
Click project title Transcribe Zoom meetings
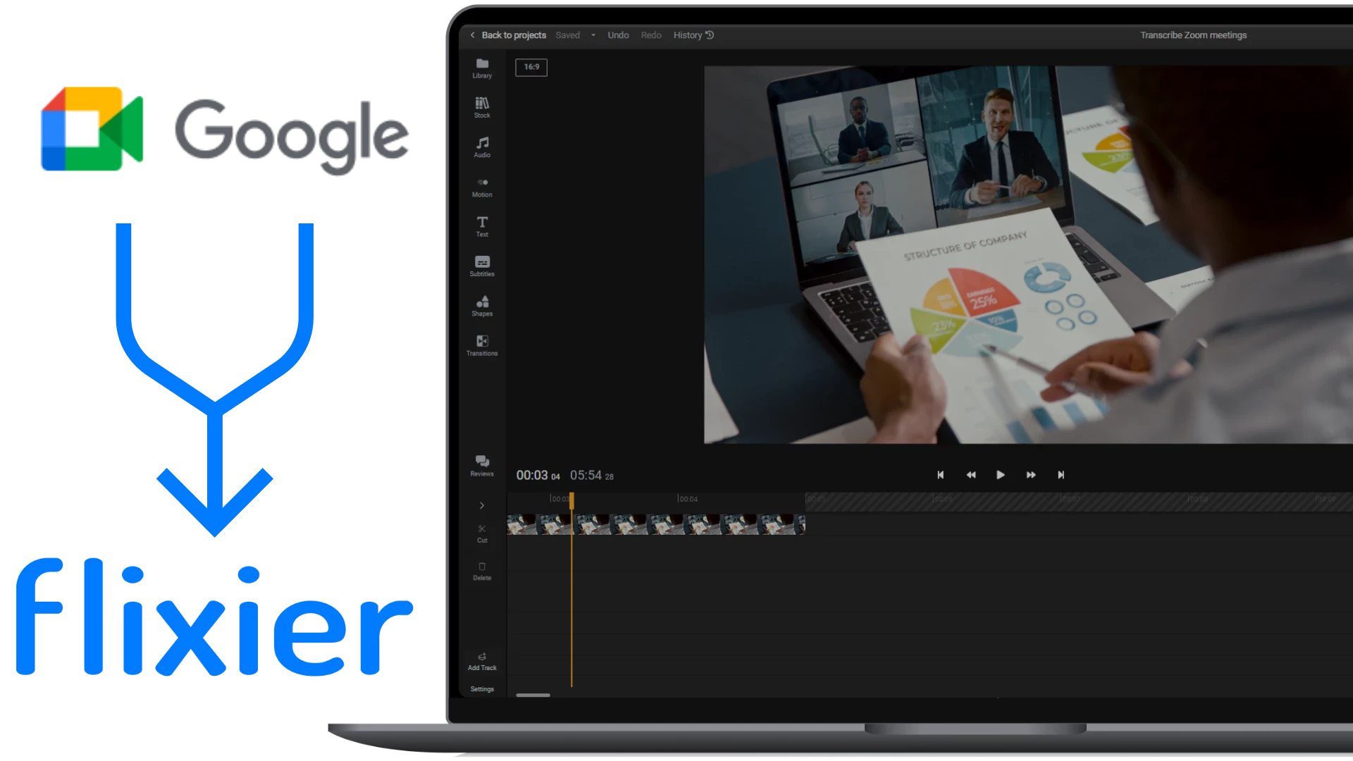(1193, 35)
